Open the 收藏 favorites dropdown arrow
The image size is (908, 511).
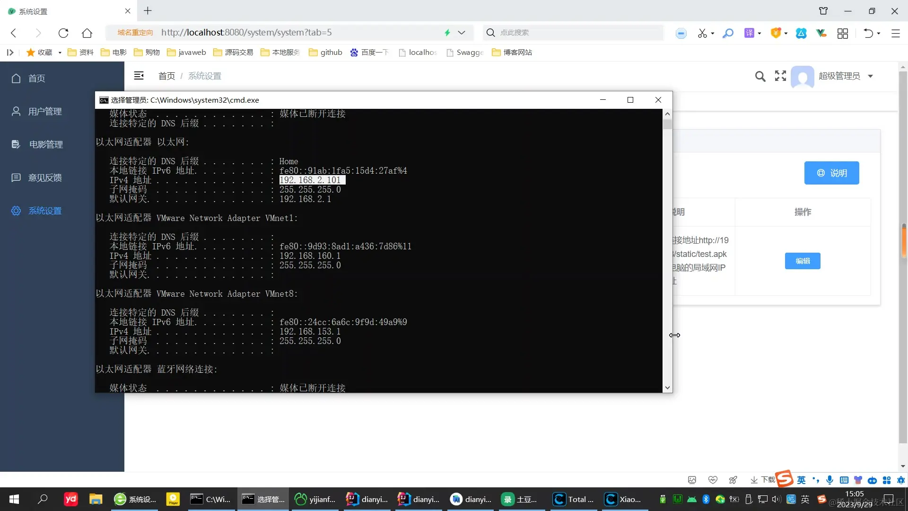pos(60,53)
